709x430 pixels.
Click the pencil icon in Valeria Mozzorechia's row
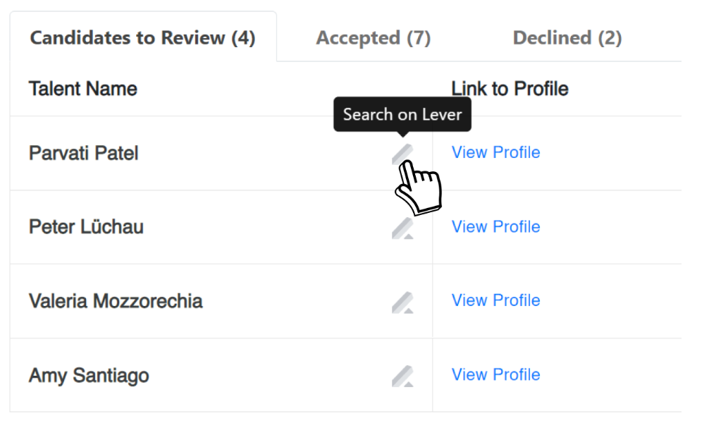[x=402, y=301]
